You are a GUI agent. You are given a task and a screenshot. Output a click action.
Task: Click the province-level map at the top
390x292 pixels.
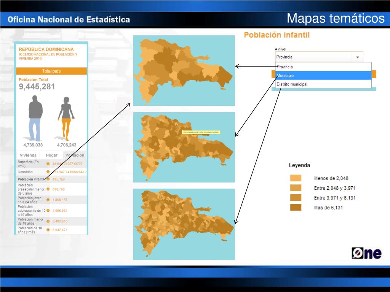pyautogui.click(x=184, y=70)
